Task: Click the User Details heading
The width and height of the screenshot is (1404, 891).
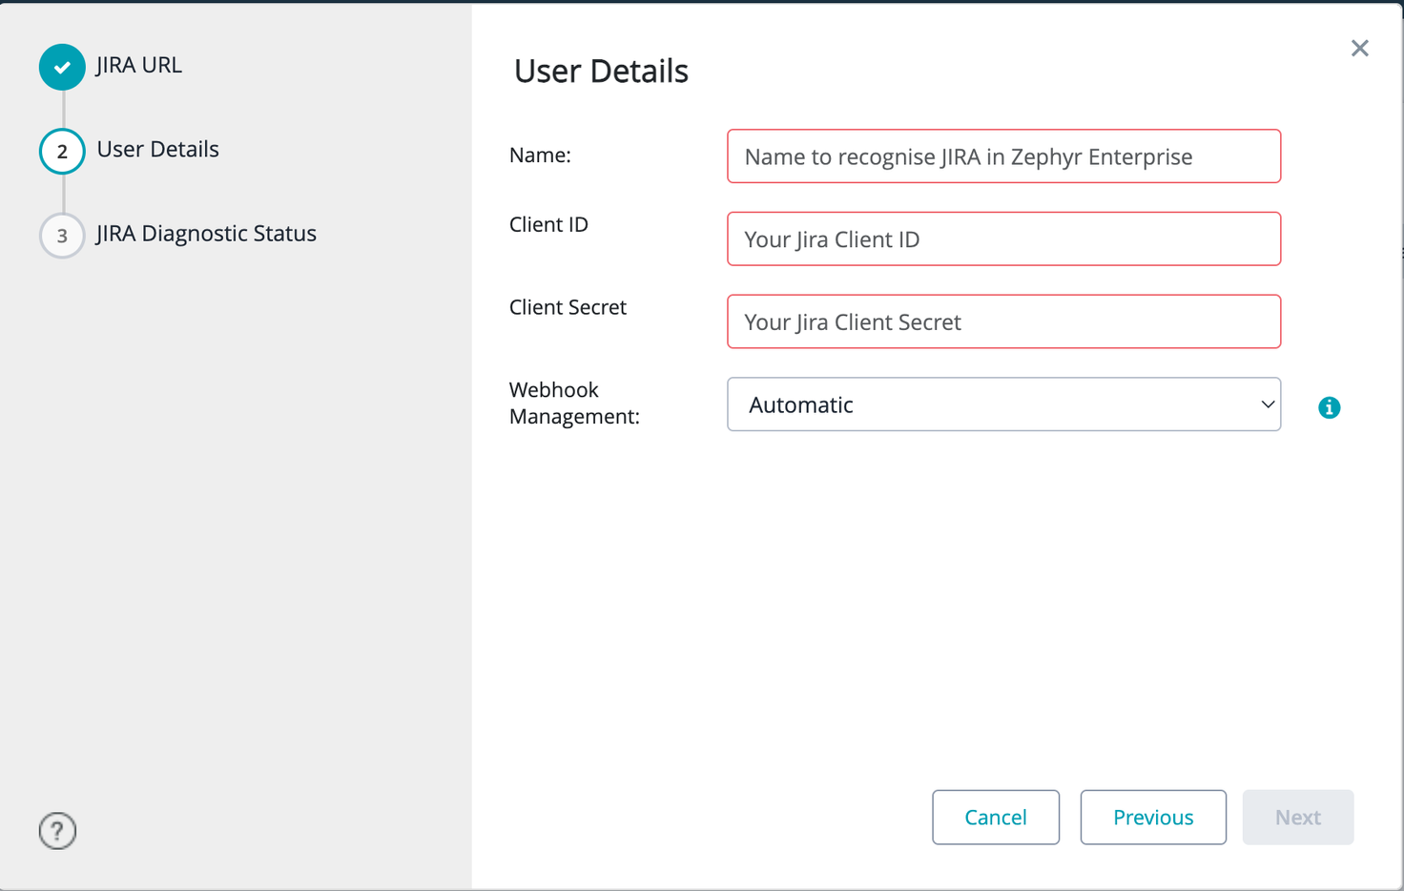Action: [x=601, y=71]
